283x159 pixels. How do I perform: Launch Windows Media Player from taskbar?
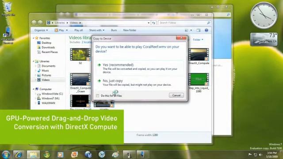[x=60, y=155]
